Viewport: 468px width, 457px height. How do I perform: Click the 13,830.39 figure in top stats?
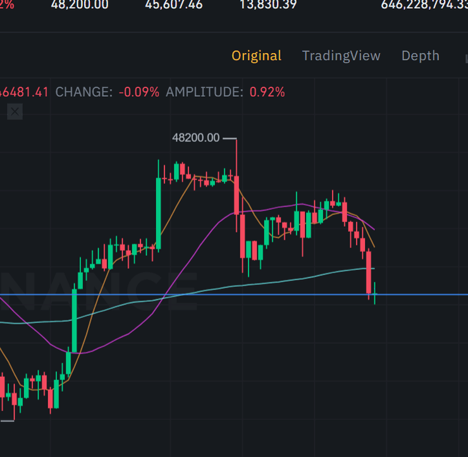click(x=268, y=5)
